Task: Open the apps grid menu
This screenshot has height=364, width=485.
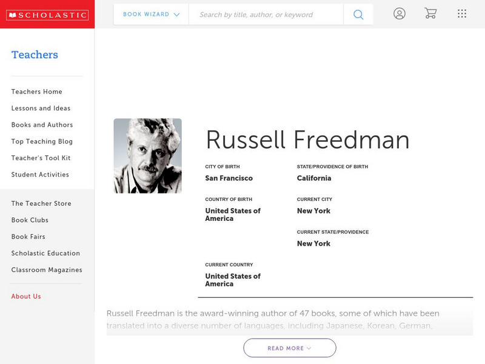Action: pyautogui.click(x=462, y=14)
